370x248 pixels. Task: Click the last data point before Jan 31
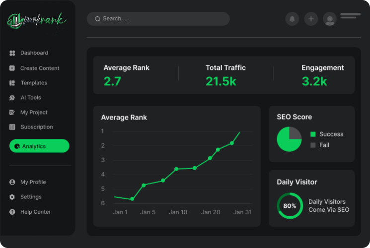(232, 143)
